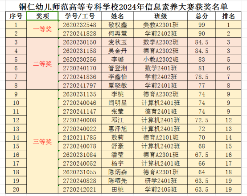Select the name cell 管登湘
Image resolution: width=247 pixels, height=196 pixels.
point(117,68)
